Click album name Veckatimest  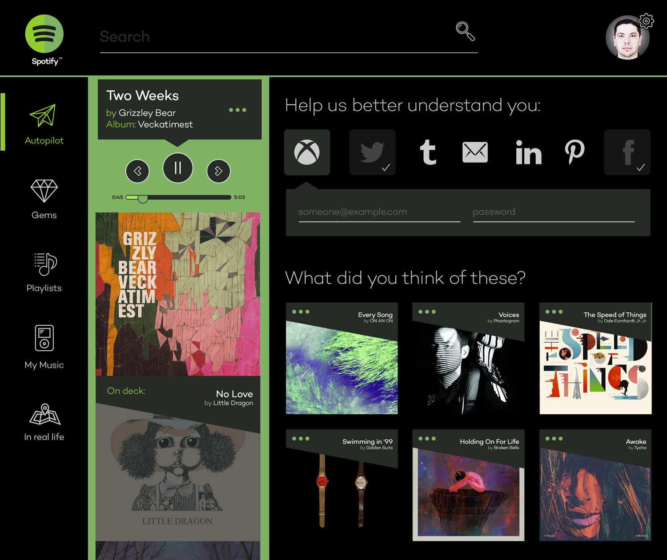[165, 124]
